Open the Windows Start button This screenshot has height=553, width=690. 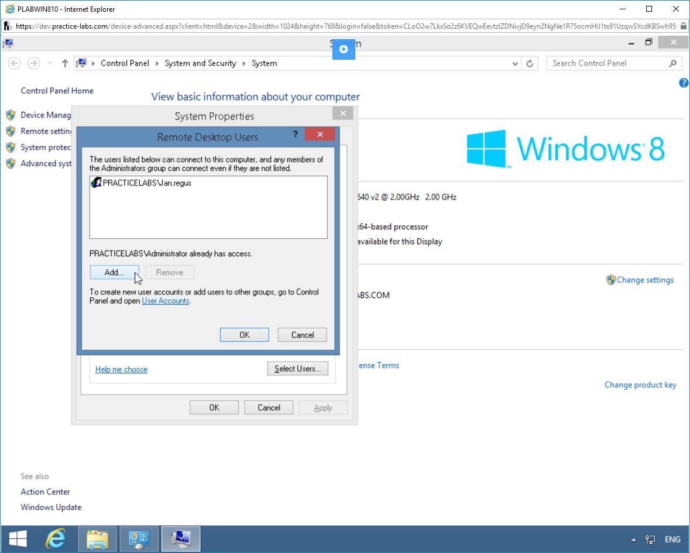coord(18,539)
